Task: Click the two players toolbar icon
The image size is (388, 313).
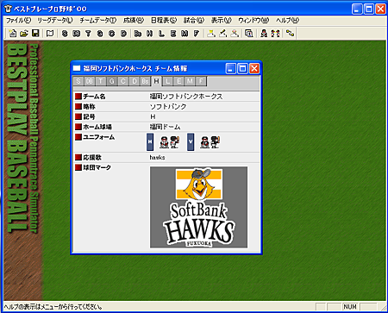Action: [275, 34]
